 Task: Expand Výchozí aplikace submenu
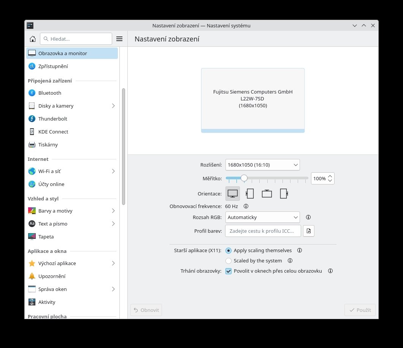point(113,263)
